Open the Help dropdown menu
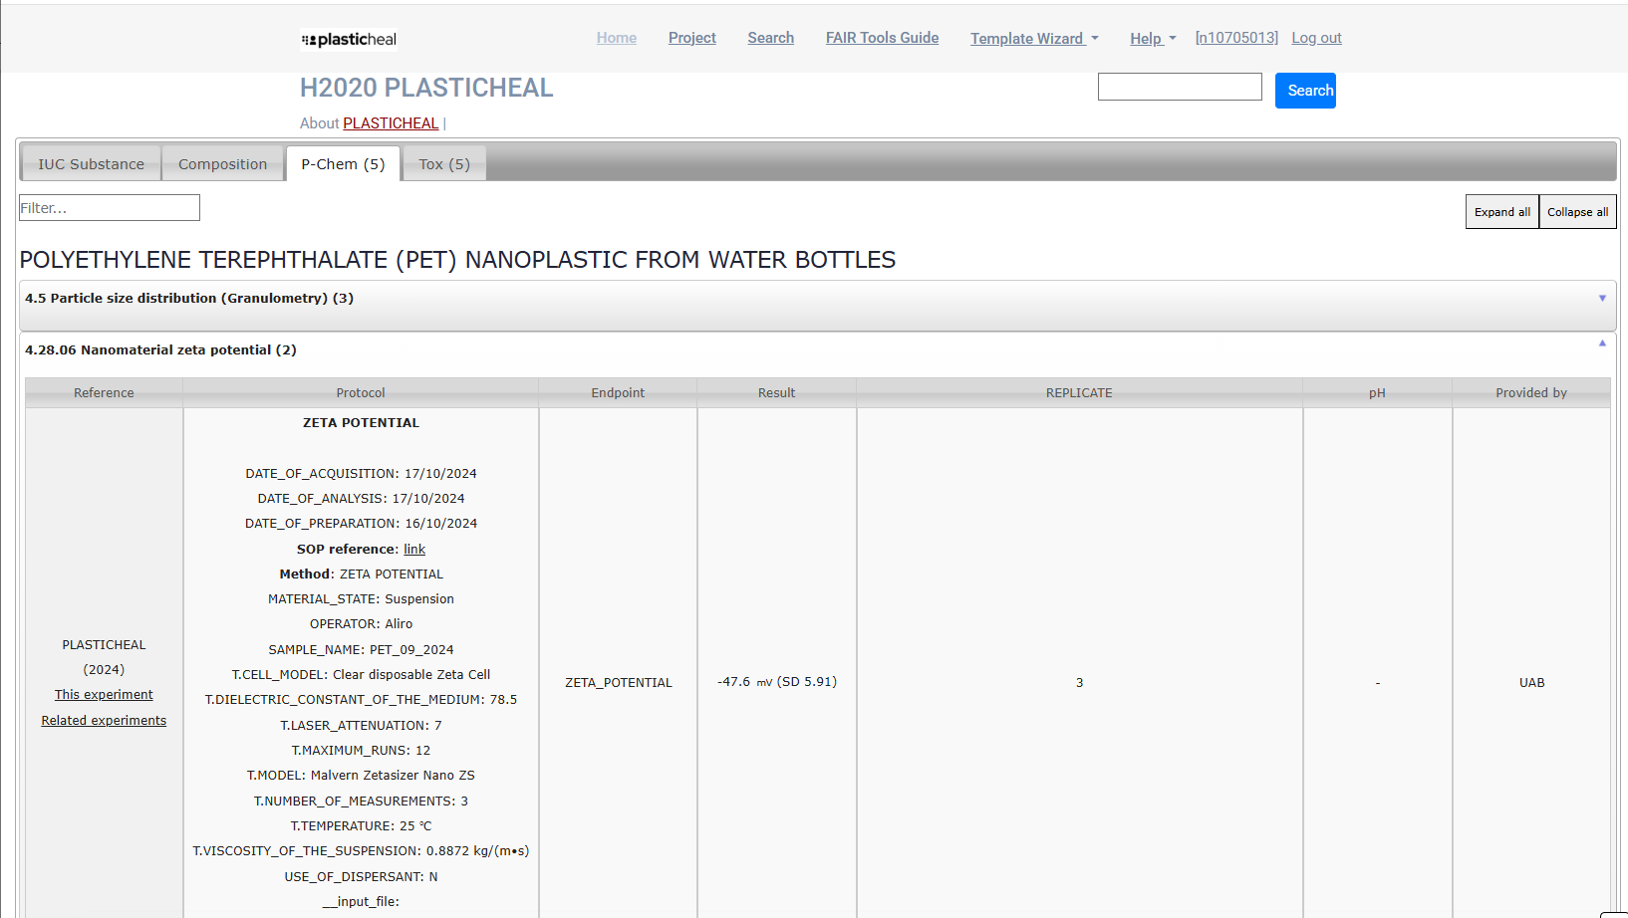Viewport: 1628px width, 918px height. (x=1152, y=39)
